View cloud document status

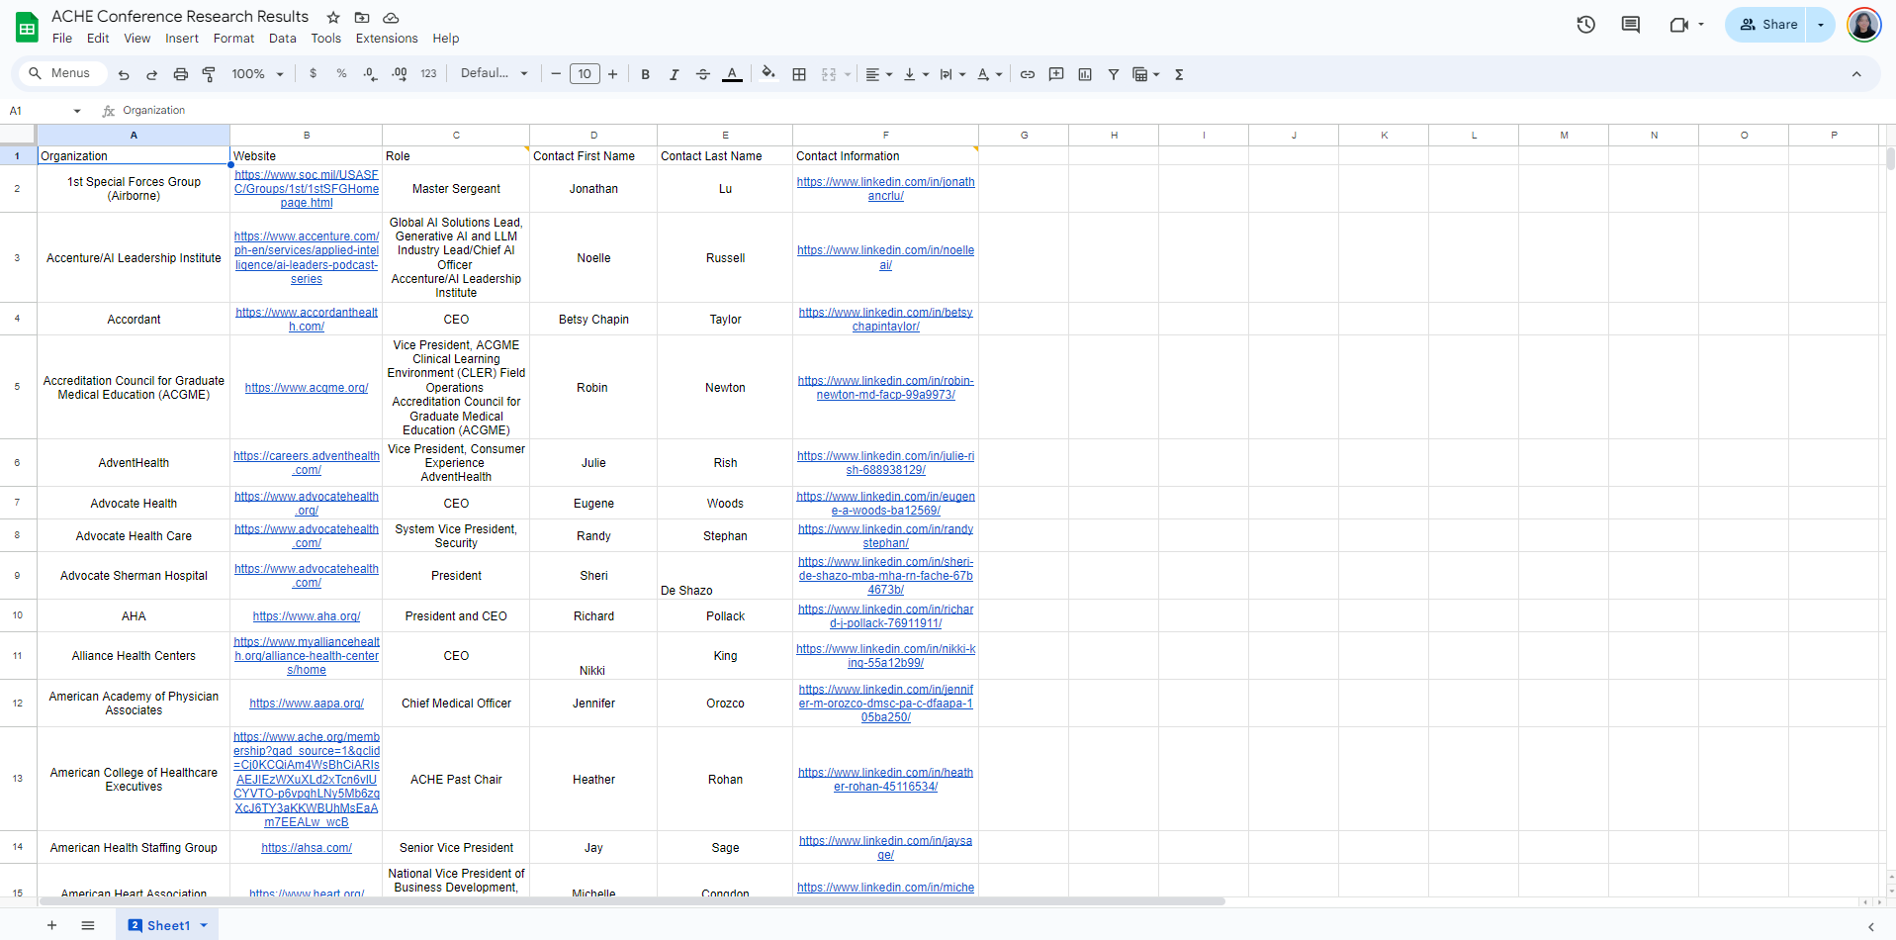click(x=391, y=18)
